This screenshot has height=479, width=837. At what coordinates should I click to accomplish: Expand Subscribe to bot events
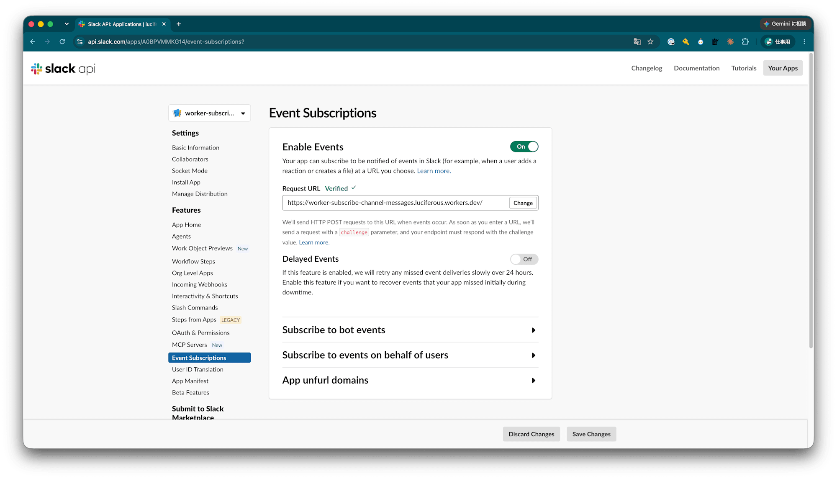point(410,330)
